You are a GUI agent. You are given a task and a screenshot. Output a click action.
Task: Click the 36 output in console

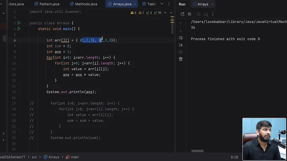(x=193, y=27)
